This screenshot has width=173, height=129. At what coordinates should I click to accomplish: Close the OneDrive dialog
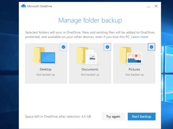pos(156,6)
